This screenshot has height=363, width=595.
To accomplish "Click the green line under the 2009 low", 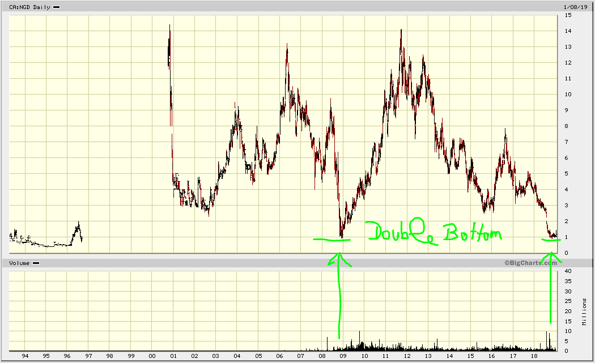I will 332,240.
